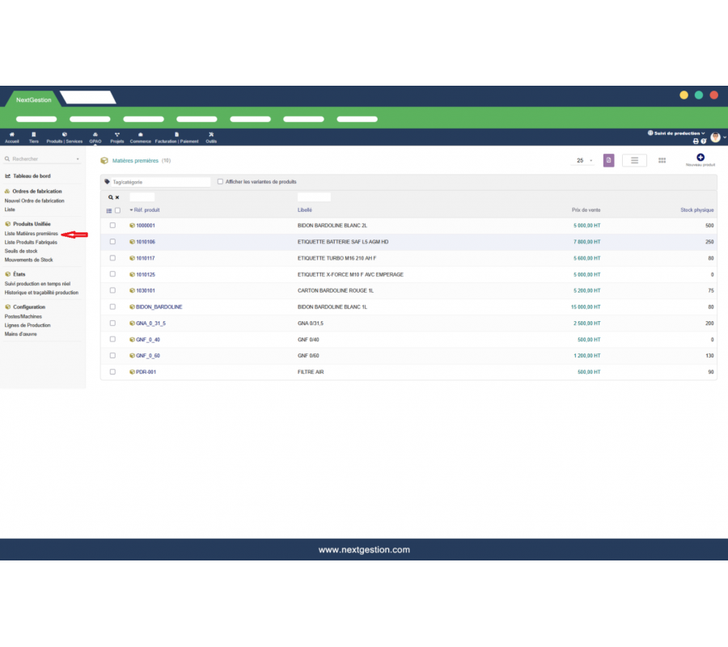Enable Afficher les variantes de produits
The width and height of the screenshot is (728, 647).
pos(220,182)
